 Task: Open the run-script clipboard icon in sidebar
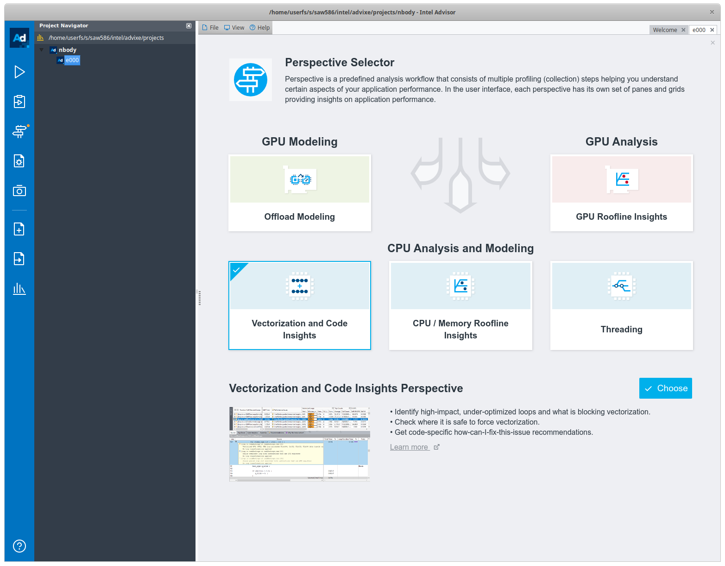coord(19,102)
